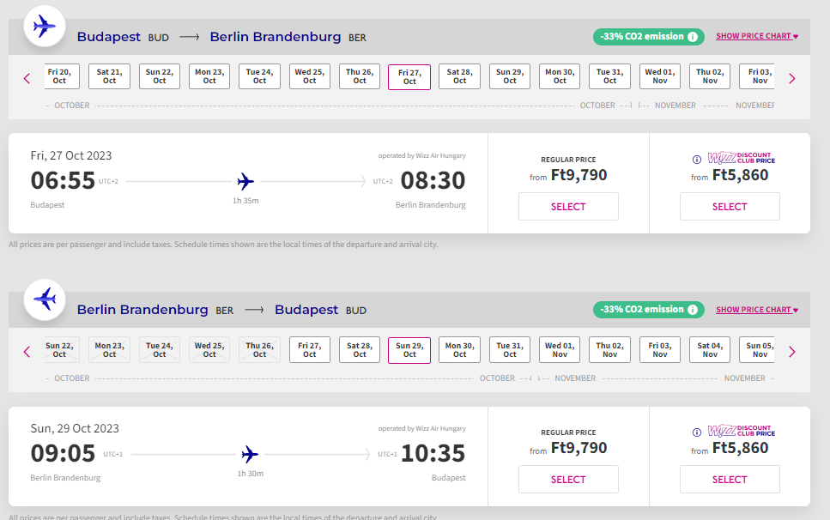Go to later outbound dates using the right arrow
Viewport: 830px width, 520px height.
(x=791, y=78)
